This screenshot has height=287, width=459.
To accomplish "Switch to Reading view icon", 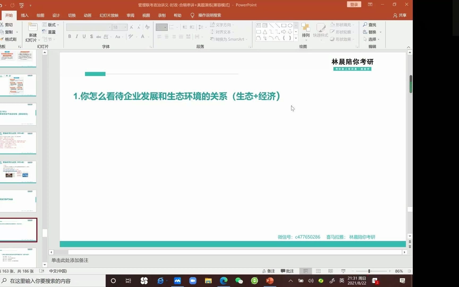I will coord(331,271).
